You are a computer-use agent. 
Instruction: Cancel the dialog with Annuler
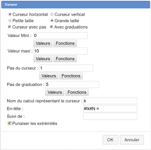(x=132, y=140)
